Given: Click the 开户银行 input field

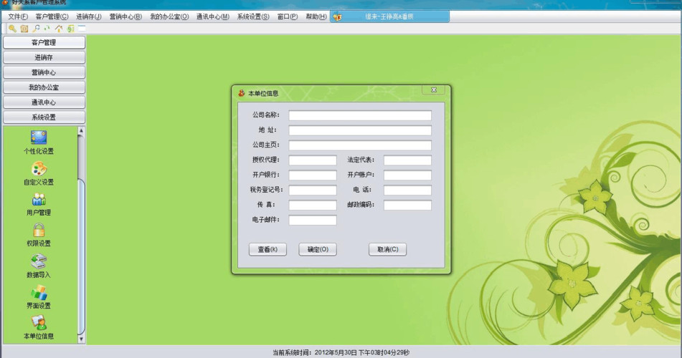Looking at the screenshot, I should pos(313,175).
